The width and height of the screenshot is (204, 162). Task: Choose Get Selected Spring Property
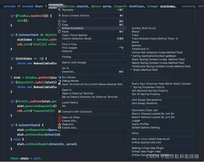coord(161,91)
